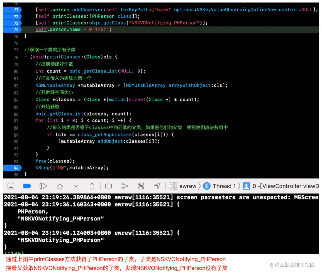Viewport: 322px width, 275px height.
Task: Click line number 78 in the gutter
Action: click(16, 57)
